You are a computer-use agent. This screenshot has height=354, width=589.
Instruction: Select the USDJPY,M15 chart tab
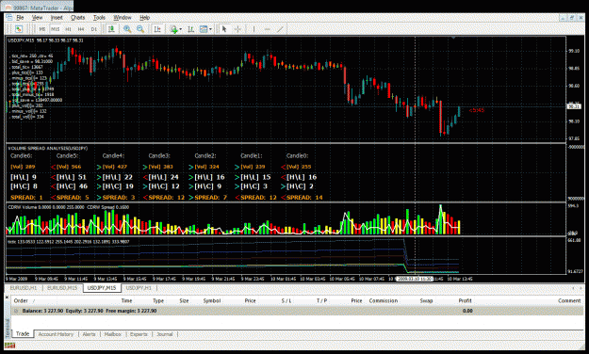102,288
